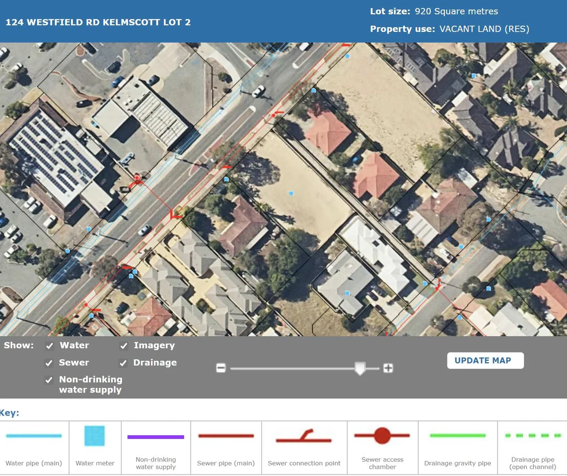Click the open channel drainage dashed line
The image size is (567, 476).
click(x=533, y=435)
